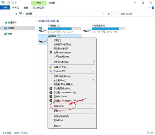This screenshot has height=135, width=155.
Task: Choose 创建快捷方式(S) entry
Action: click(72, 116)
